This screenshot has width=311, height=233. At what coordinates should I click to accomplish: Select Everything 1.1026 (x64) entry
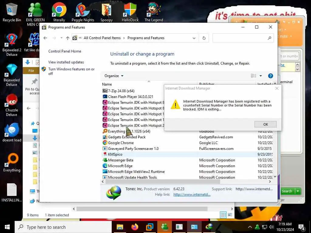[129, 131]
